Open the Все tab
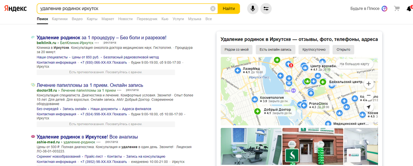Viewport: 413px width, 166px height. tap(209, 19)
